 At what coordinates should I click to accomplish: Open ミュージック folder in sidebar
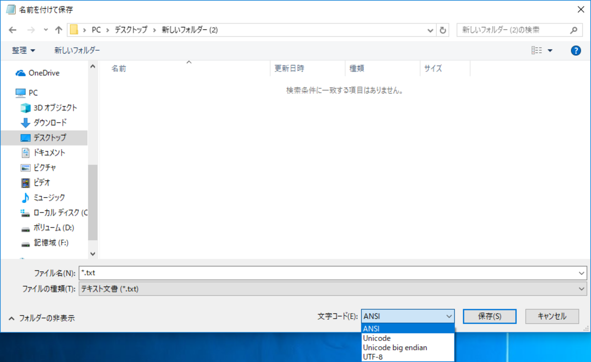[44, 198]
